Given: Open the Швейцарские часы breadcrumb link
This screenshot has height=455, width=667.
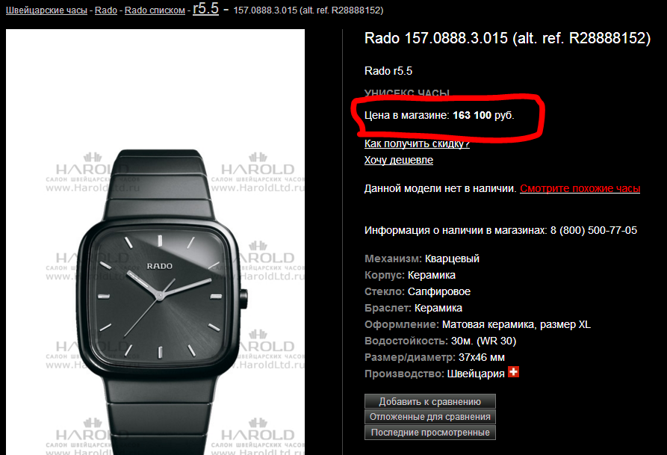Looking at the screenshot, I should coord(46,10).
